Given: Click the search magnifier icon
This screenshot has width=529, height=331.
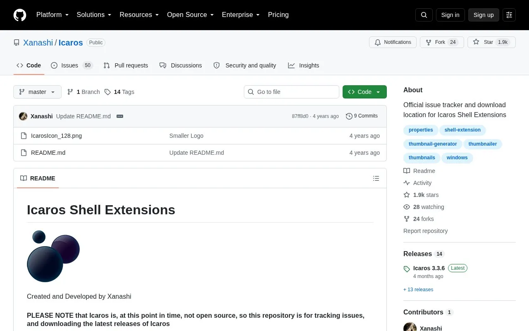Looking at the screenshot, I should [424, 15].
